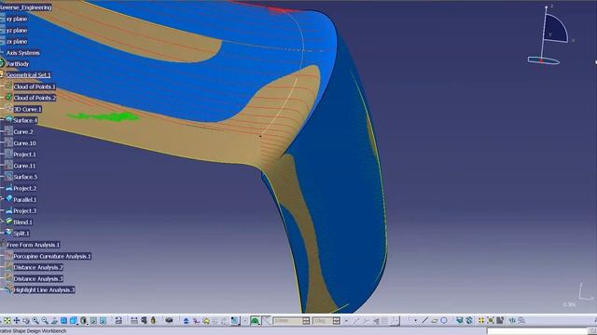Select Cloud of Points.2 in the tree
The height and width of the screenshot is (335, 597).
click(x=35, y=98)
